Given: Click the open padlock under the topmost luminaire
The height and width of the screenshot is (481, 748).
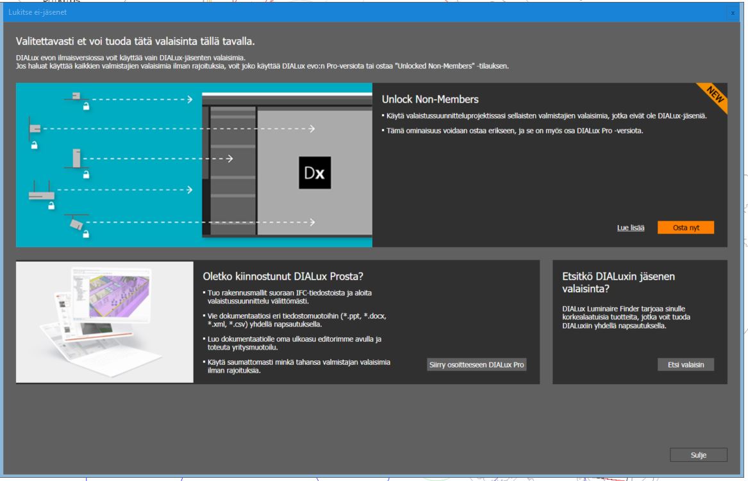Looking at the screenshot, I should point(85,107).
